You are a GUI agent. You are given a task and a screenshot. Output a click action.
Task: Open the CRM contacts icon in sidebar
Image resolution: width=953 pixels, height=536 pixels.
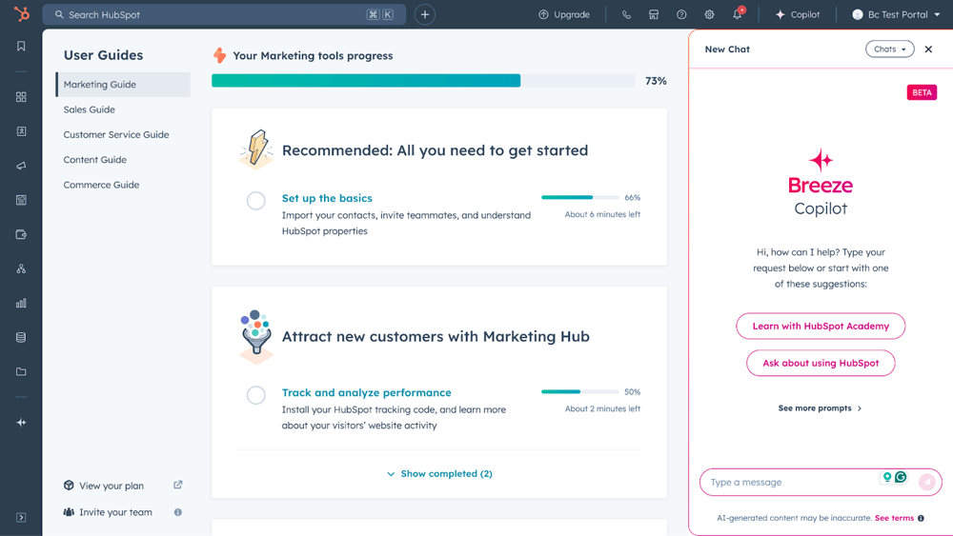(21, 131)
